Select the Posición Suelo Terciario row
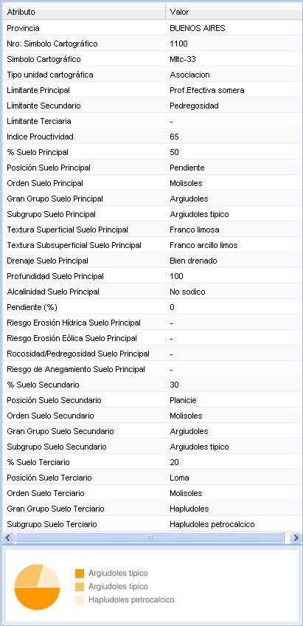Viewport: 303px width, 626px height. (153, 478)
